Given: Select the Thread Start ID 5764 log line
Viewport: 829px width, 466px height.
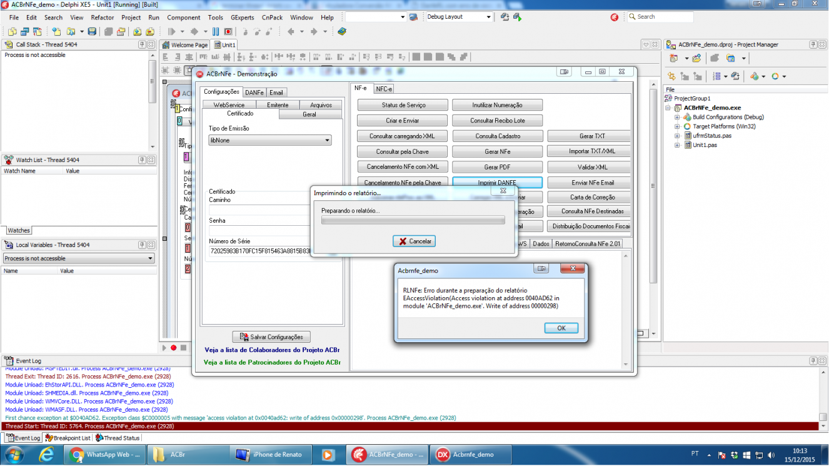Looking at the screenshot, I should [409, 426].
